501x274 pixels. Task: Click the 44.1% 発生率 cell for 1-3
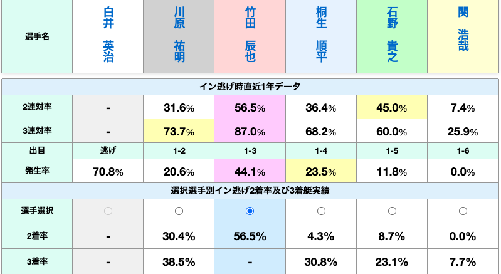[x=250, y=171]
